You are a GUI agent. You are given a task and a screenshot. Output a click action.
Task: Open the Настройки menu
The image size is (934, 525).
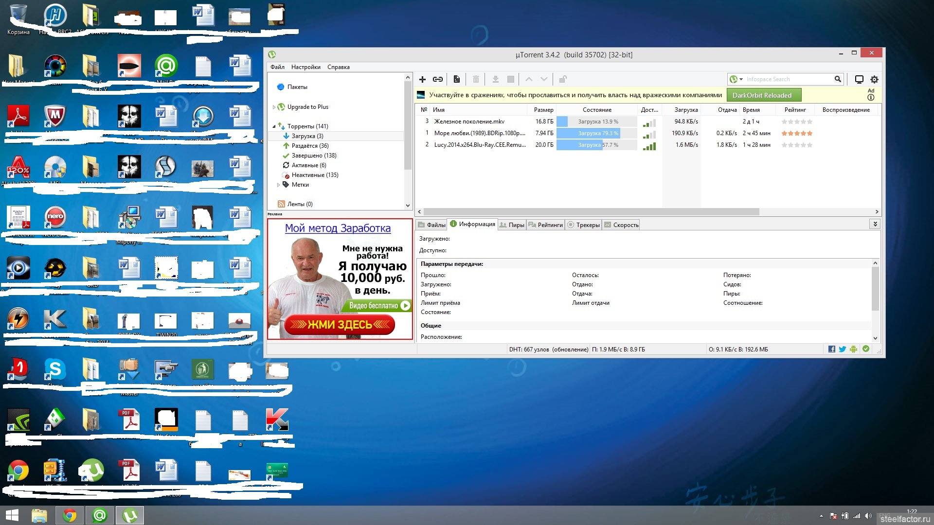point(305,67)
